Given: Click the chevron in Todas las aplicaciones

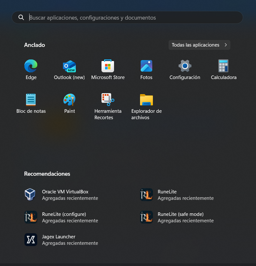Looking at the screenshot, I should [x=225, y=45].
